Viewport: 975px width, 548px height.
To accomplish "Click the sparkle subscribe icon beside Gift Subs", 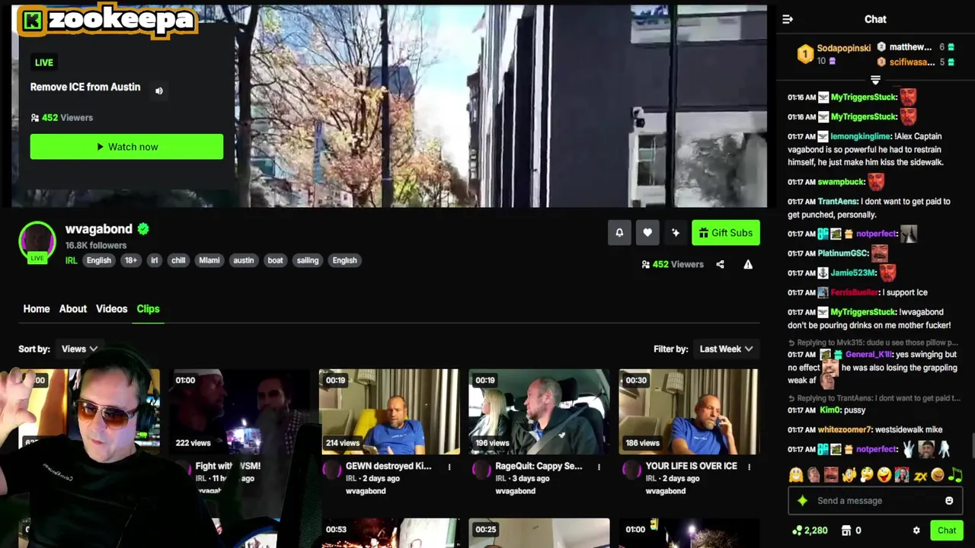I will click(676, 233).
